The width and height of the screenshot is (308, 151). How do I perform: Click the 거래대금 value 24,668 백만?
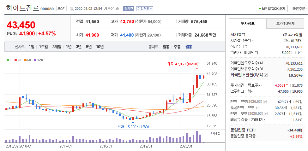pos(205,35)
